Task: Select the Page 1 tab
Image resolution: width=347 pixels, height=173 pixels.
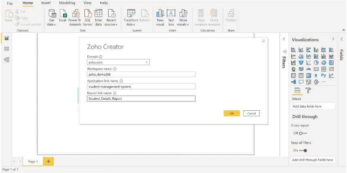Action: pos(33,162)
